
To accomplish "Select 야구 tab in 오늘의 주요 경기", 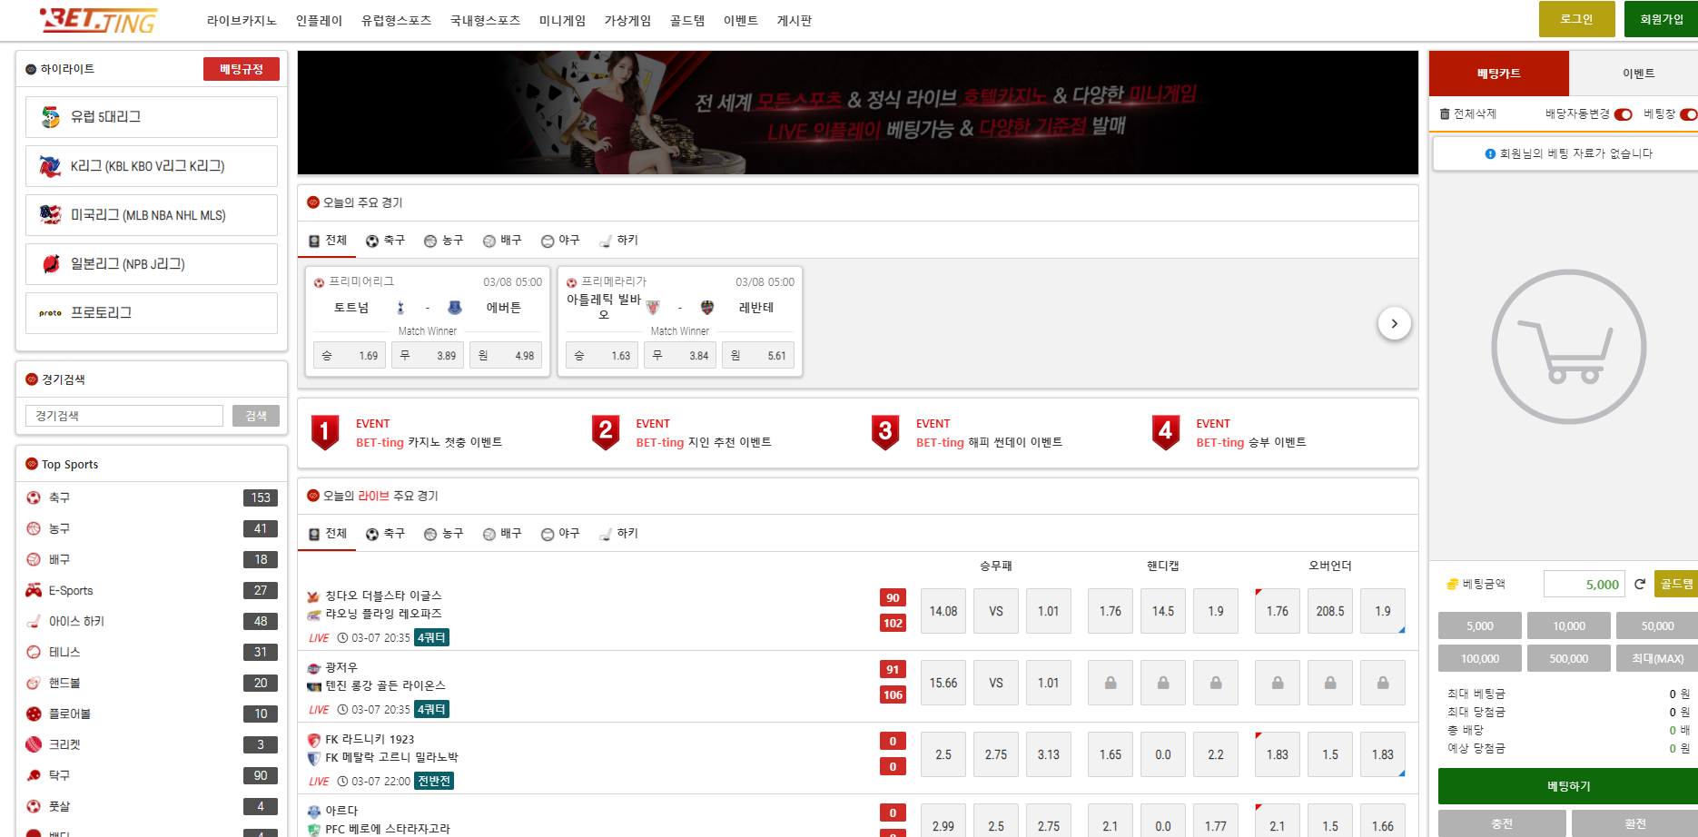I will (560, 241).
